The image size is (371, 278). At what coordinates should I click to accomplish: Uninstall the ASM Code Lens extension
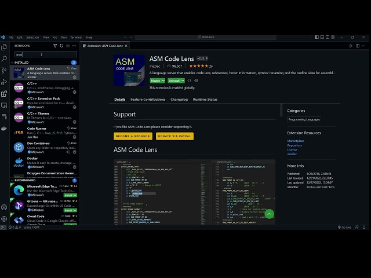click(174, 81)
